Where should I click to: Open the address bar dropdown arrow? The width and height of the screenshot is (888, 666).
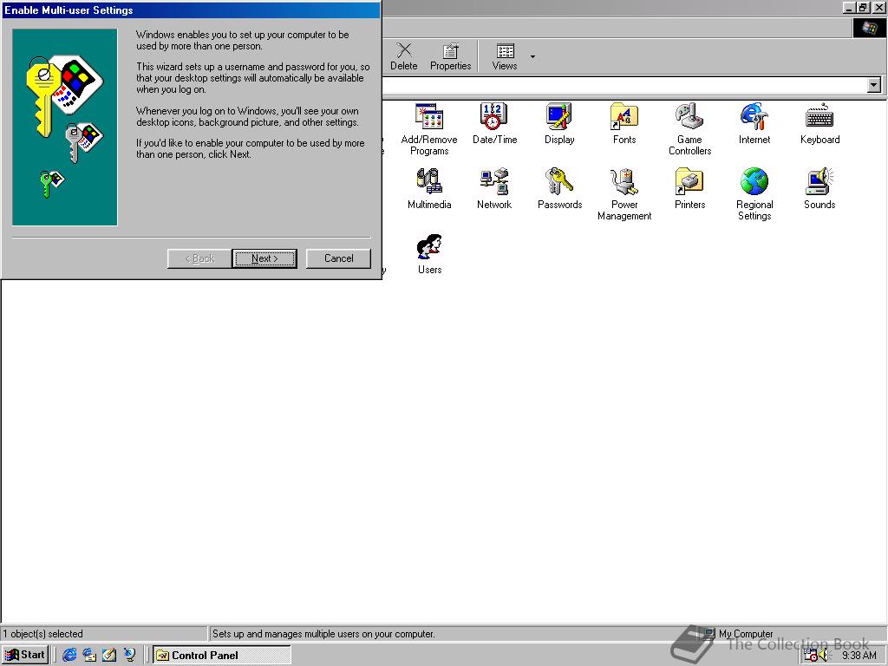pos(874,85)
